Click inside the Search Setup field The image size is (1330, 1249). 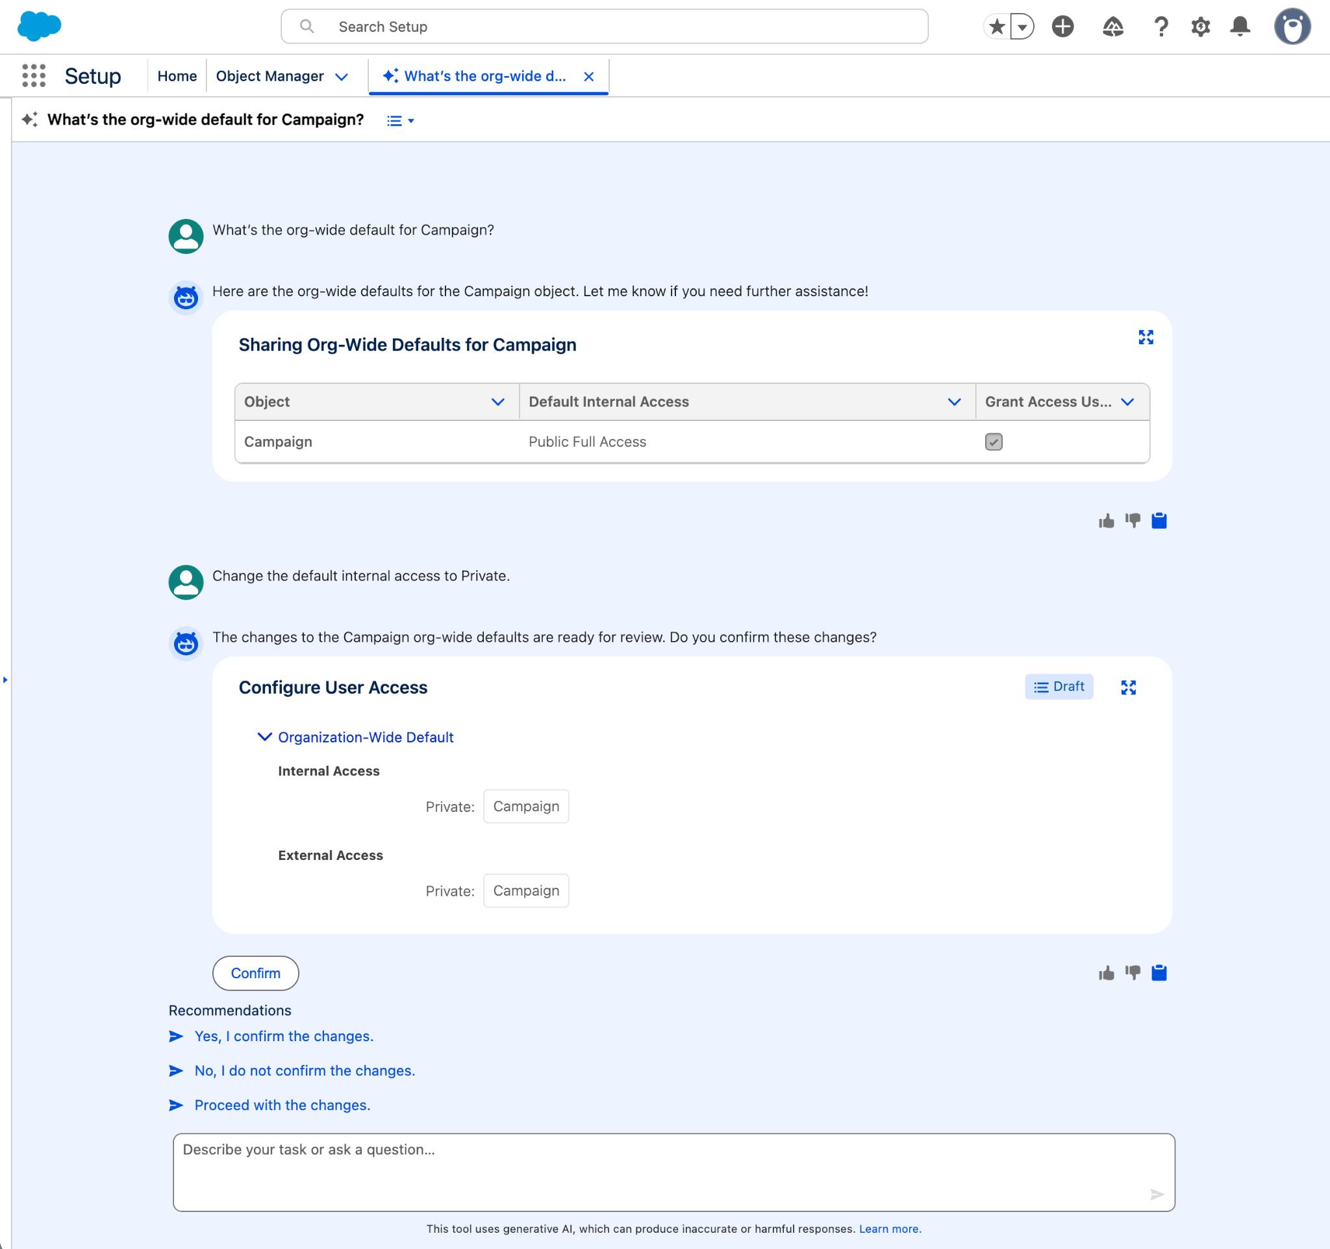604,27
